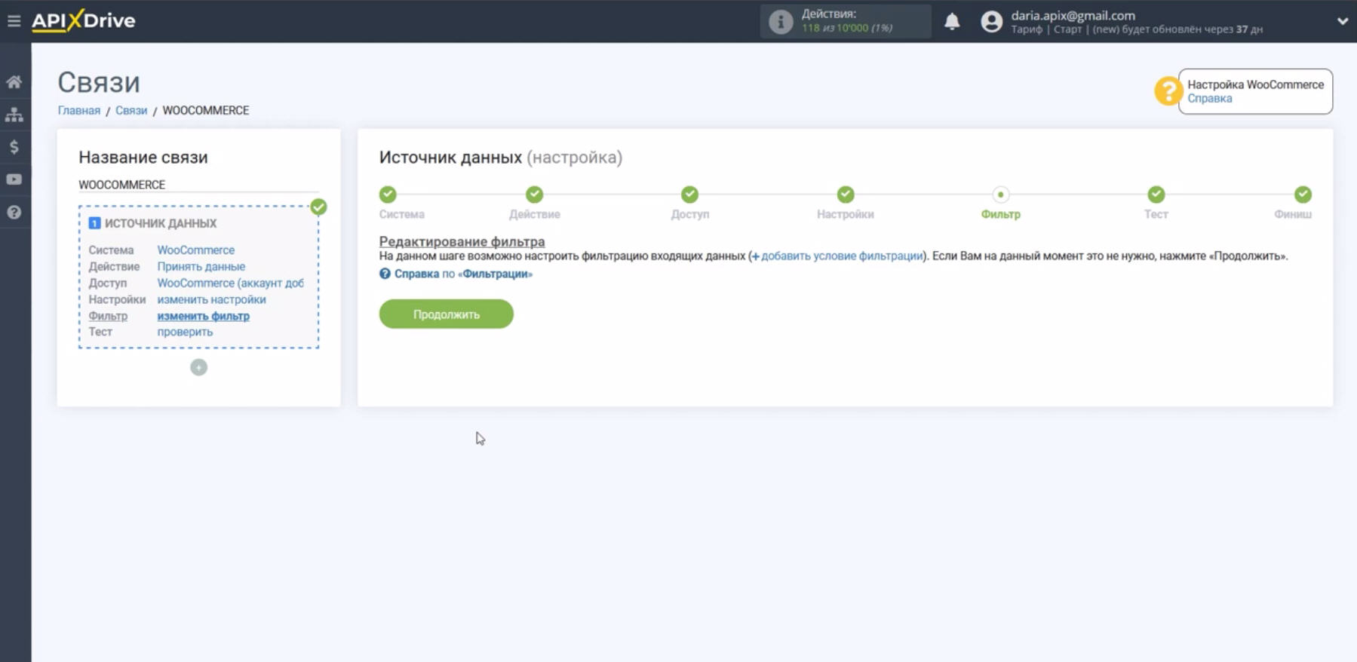Click the account email daria.apix@gmail.com

[1073, 15]
